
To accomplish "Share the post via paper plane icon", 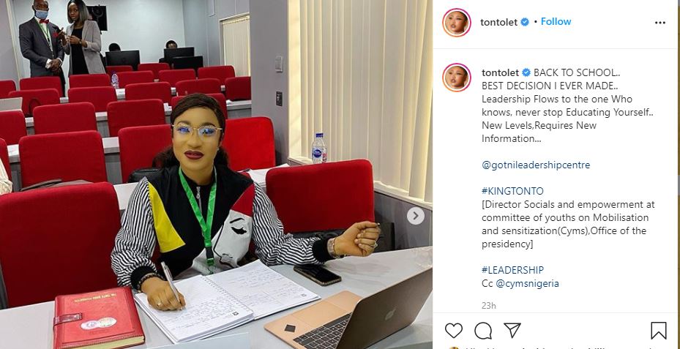I will [x=512, y=331].
